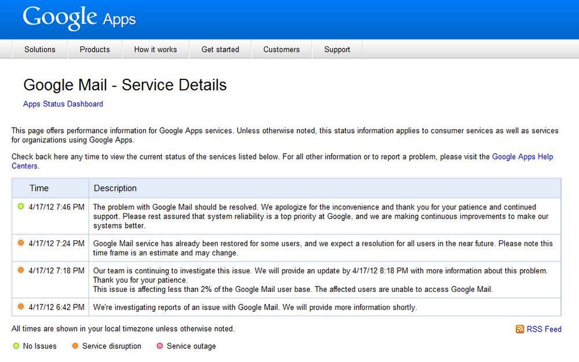Select the 4/17/12 7:24 PM timestamp
579x362 pixels.
coord(57,243)
